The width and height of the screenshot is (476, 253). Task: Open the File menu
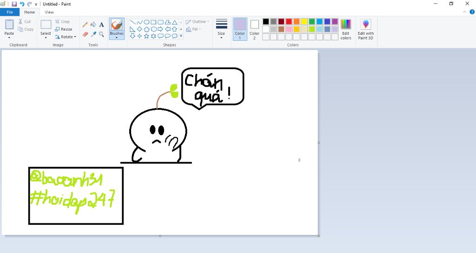pos(10,12)
